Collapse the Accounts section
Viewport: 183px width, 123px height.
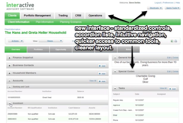click(10, 81)
